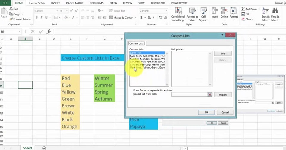Click the Clear eraser icon
The width and height of the screenshot is (286, 150).
(x=243, y=19)
